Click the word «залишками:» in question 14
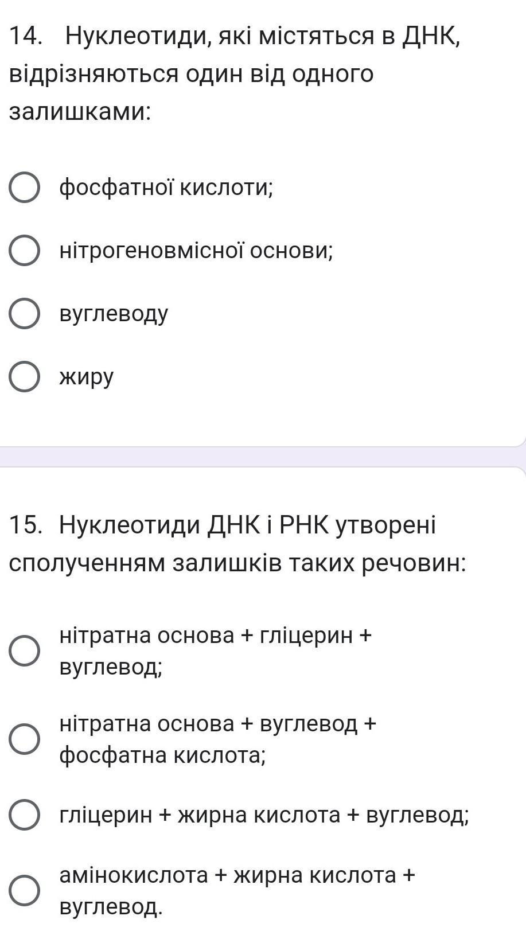 tap(80, 112)
